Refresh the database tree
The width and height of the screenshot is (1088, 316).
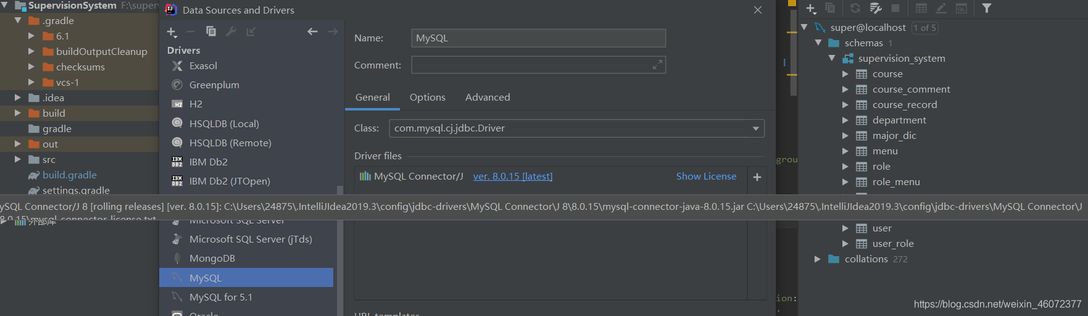tap(855, 8)
